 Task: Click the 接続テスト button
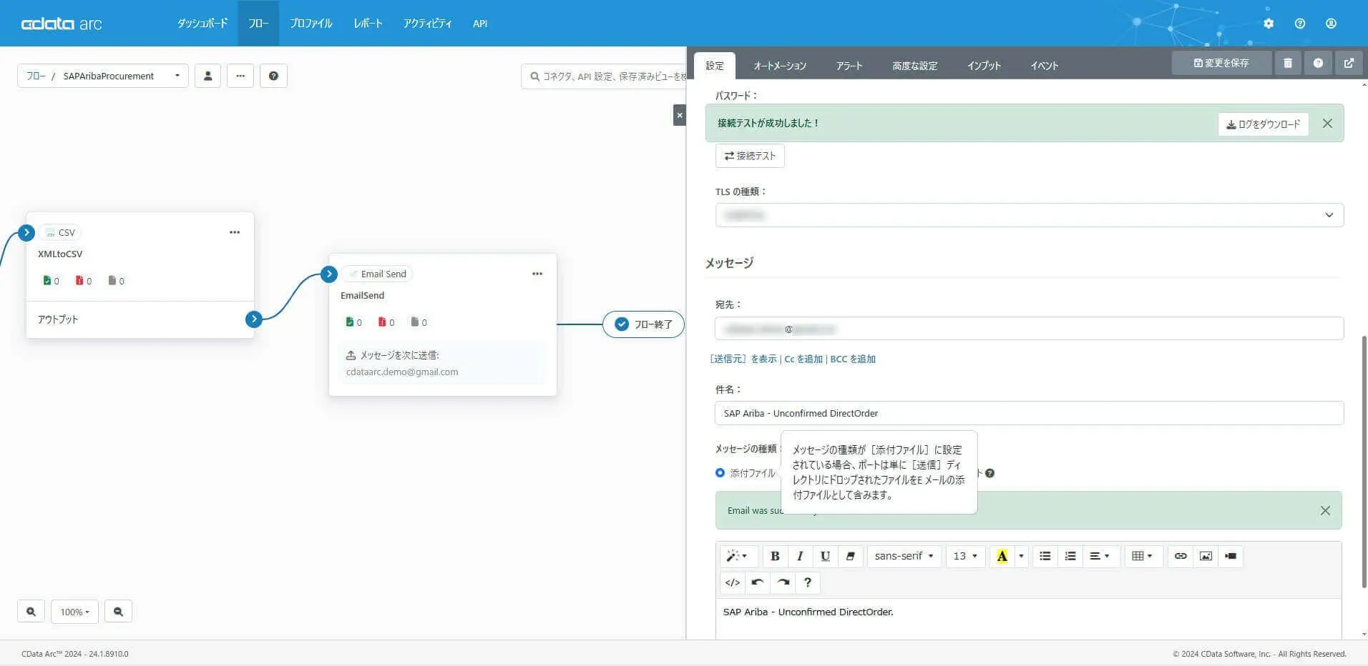pyautogui.click(x=750, y=156)
